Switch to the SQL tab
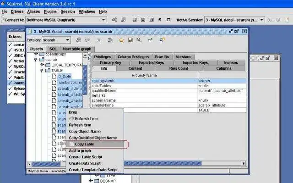293x183 pixels. (x=53, y=49)
